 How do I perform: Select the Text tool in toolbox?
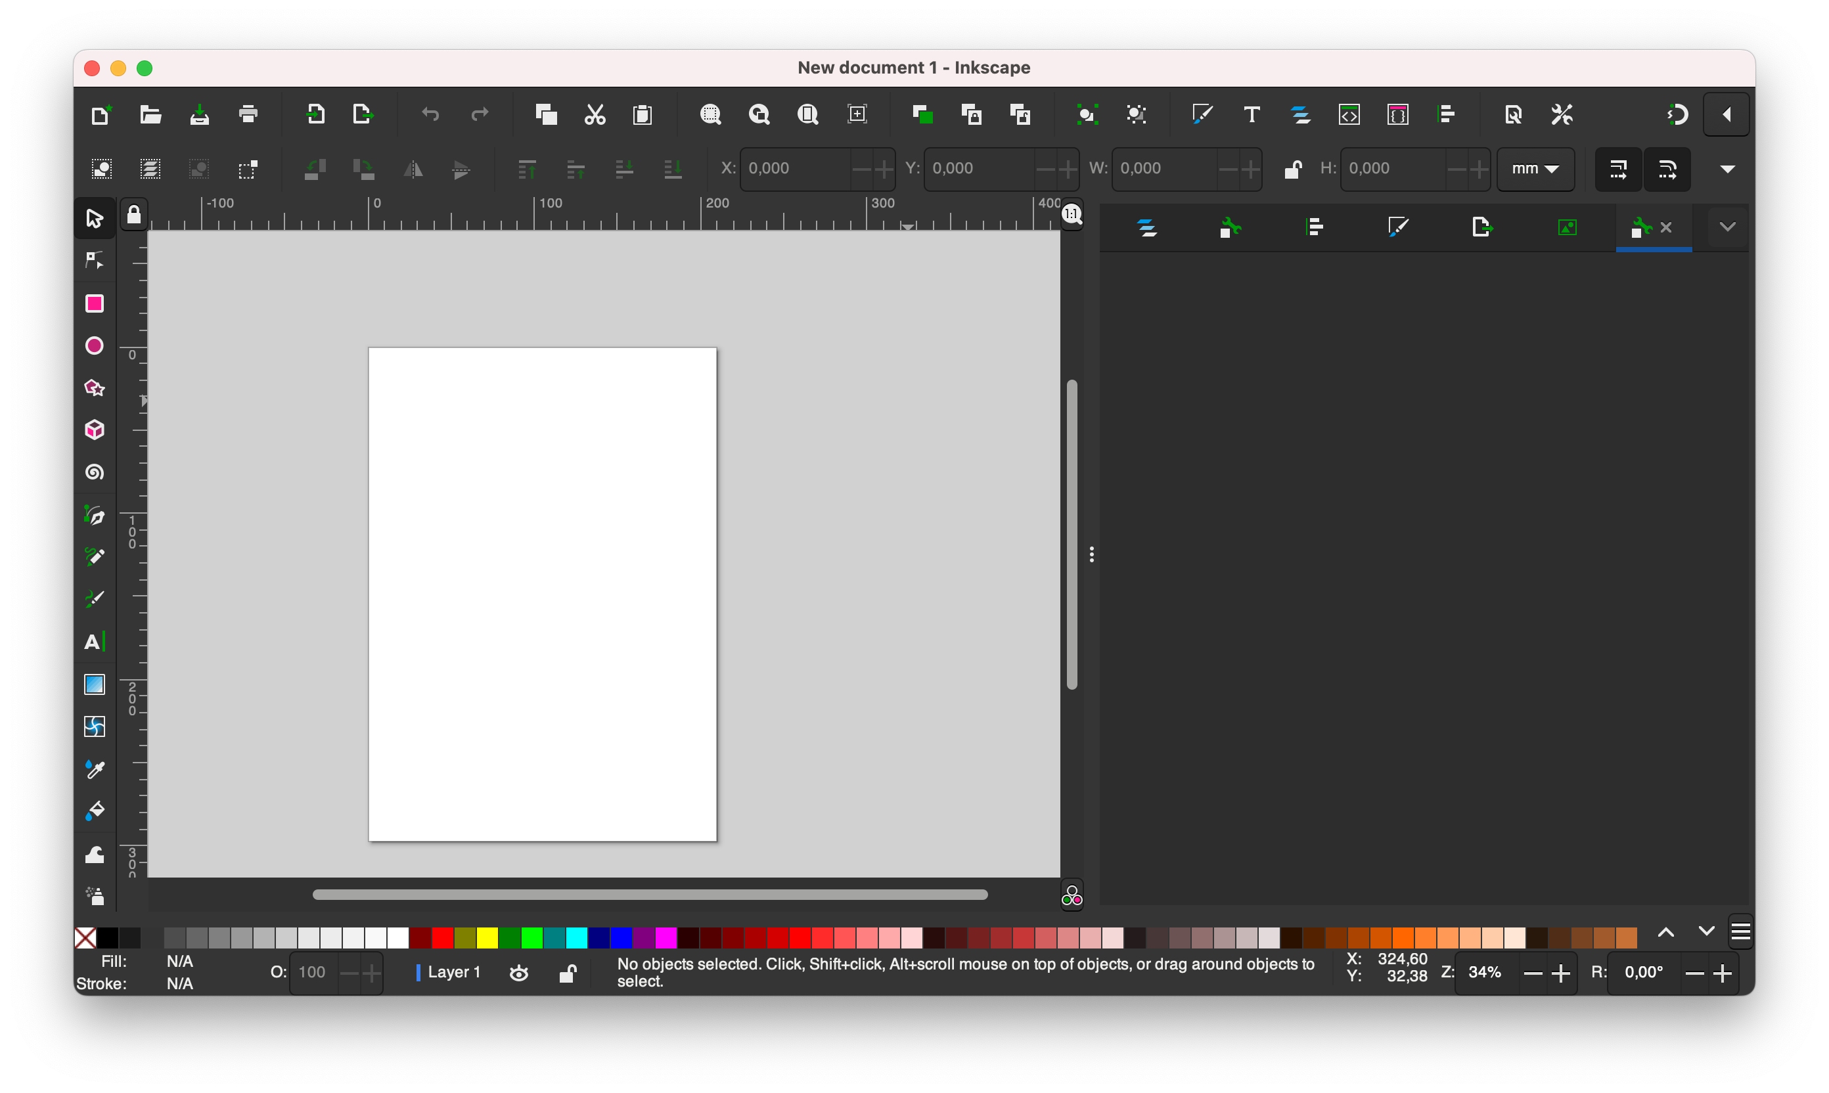point(95,642)
